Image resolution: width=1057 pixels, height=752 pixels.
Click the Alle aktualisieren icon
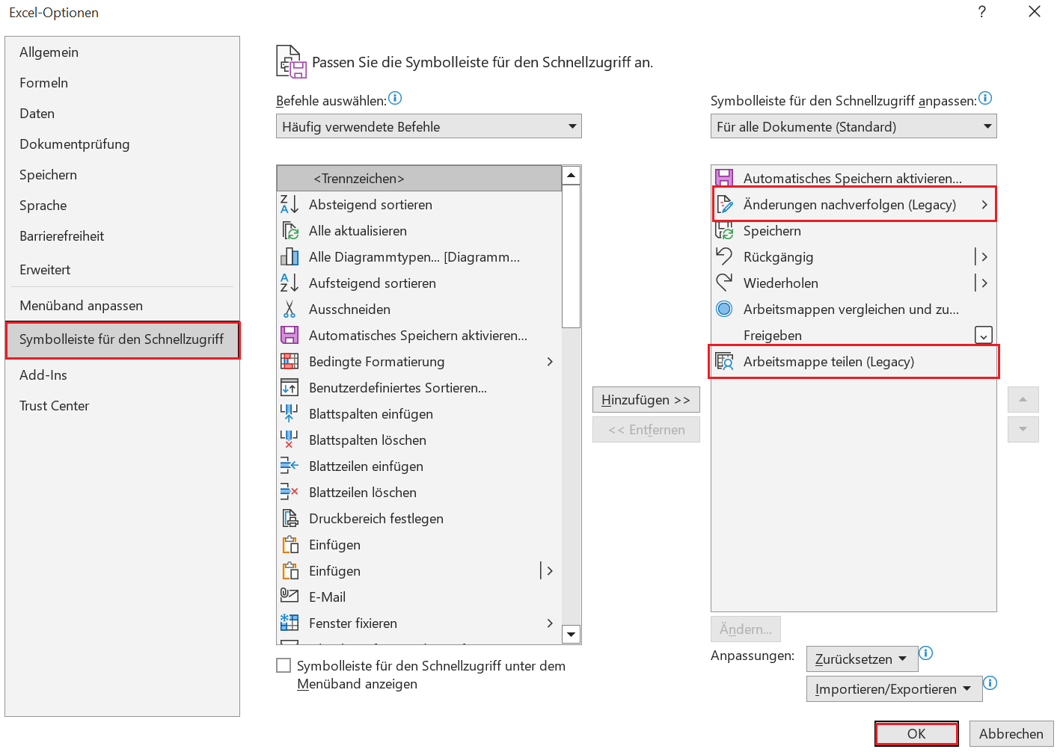pyautogui.click(x=289, y=230)
